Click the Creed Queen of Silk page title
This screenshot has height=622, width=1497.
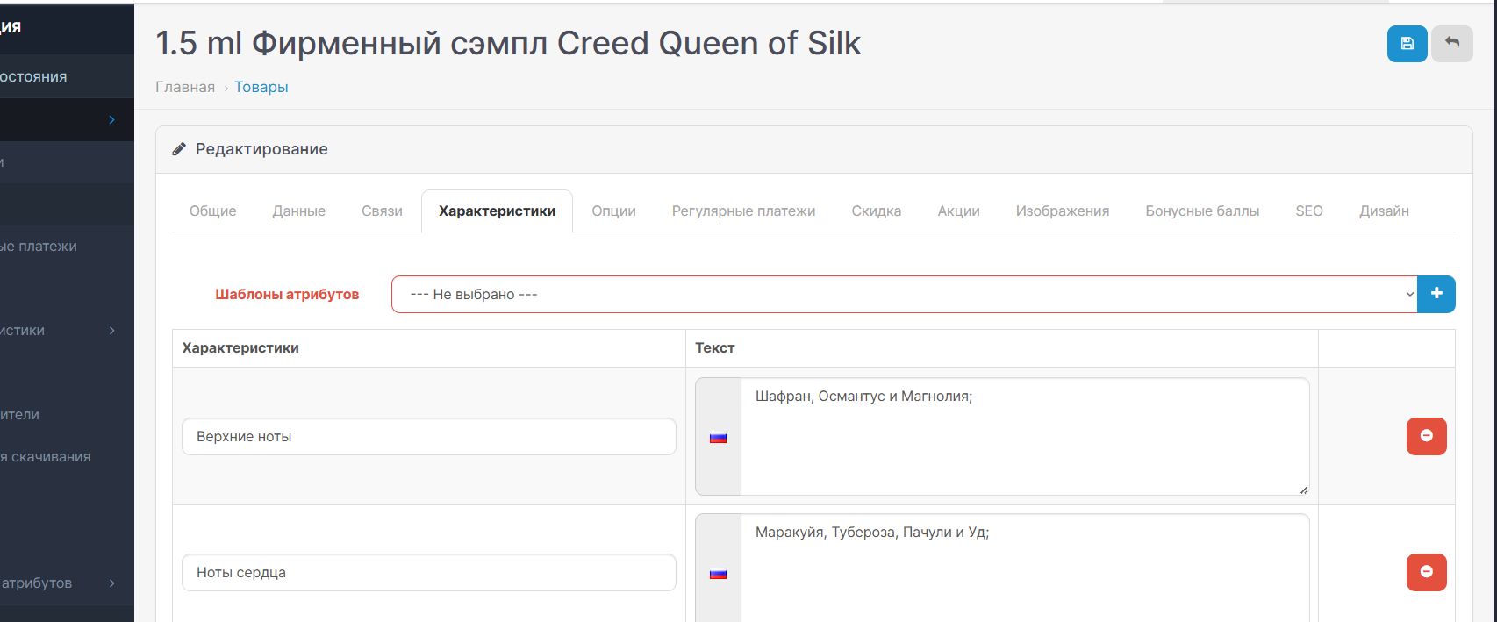(508, 43)
